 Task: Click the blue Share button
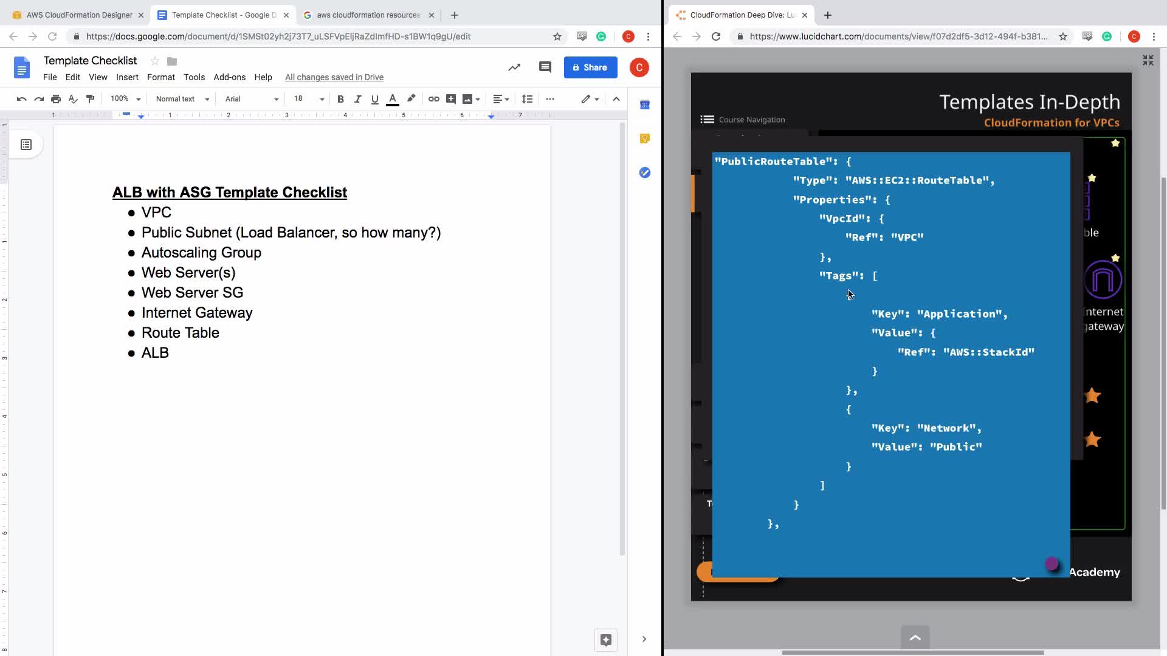coord(590,67)
